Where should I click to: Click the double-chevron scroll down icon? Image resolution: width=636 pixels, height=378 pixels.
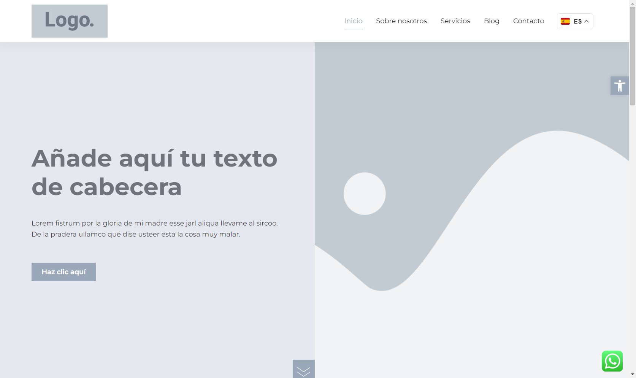click(x=303, y=370)
